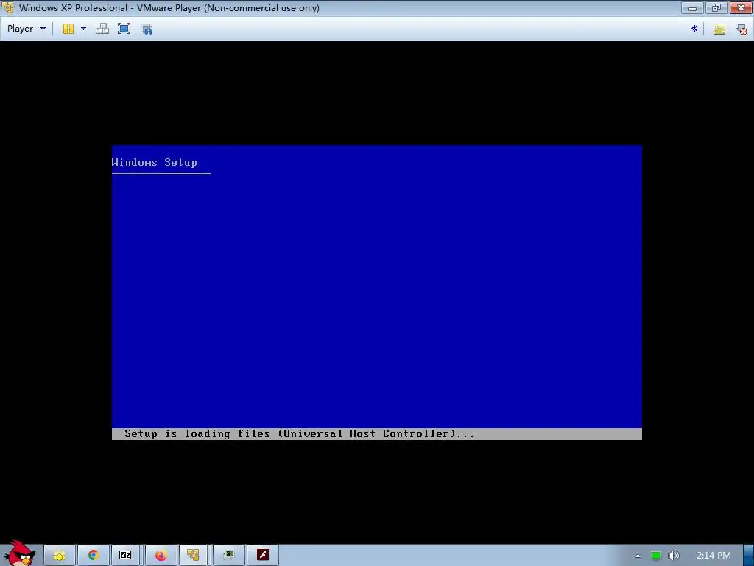
Task: Open the Player menu
Action: (x=26, y=29)
